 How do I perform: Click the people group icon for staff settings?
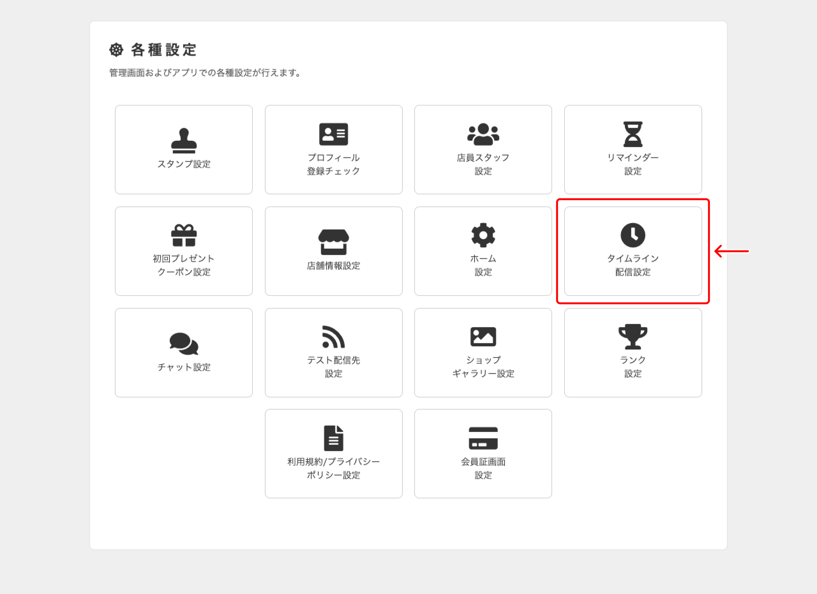[x=483, y=134]
